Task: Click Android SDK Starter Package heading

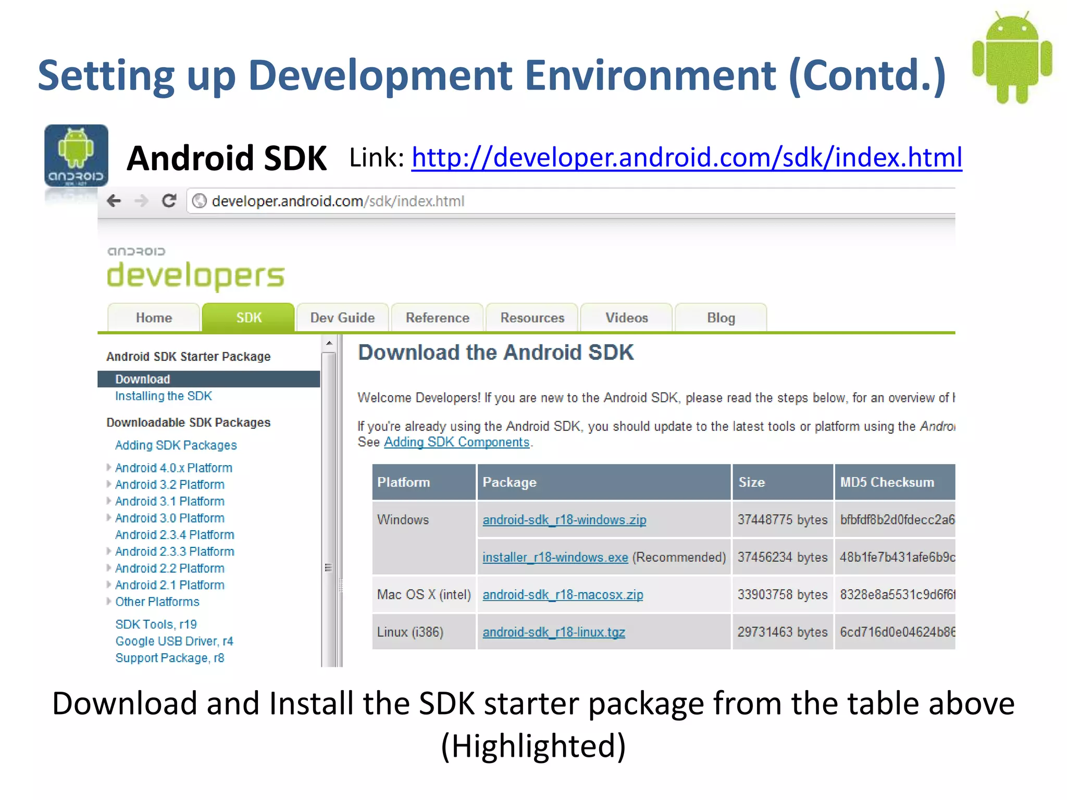Action: click(x=189, y=356)
